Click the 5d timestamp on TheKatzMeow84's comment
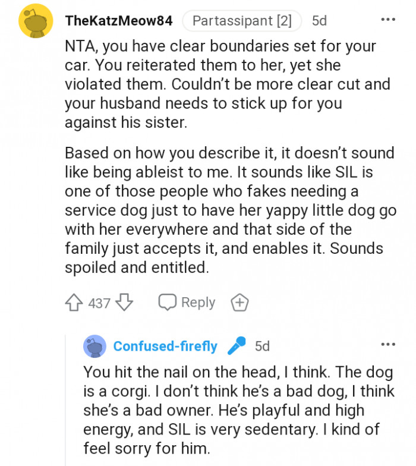This screenshot has height=466, width=416. pos(319,21)
